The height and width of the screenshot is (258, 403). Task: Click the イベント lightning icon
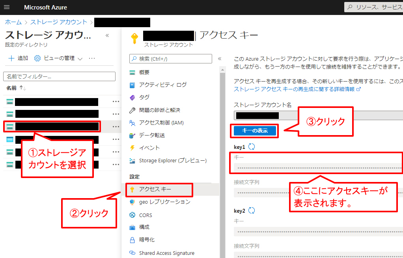click(x=132, y=148)
